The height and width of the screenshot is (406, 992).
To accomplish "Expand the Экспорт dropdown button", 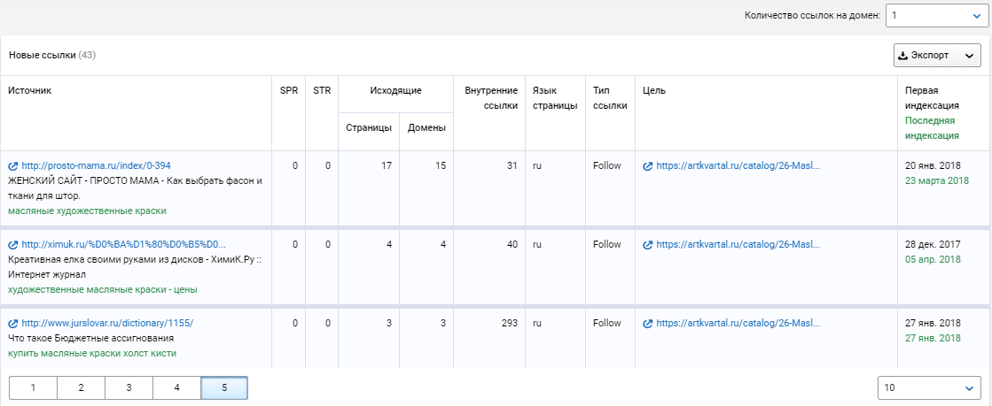I will 936,56.
